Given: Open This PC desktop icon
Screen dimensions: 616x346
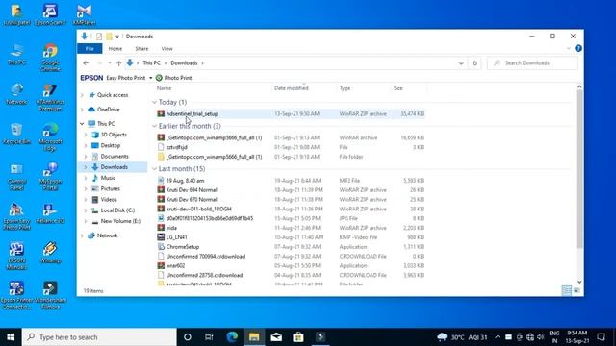Looking at the screenshot, I should point(16,55).
